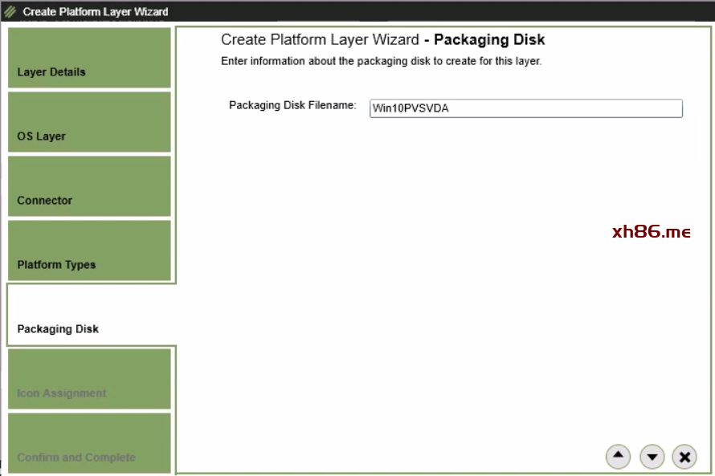Click the bold Packaging Disk page heading
The height and width of the screenshot is (476, 715).
[x=489, y=40]
